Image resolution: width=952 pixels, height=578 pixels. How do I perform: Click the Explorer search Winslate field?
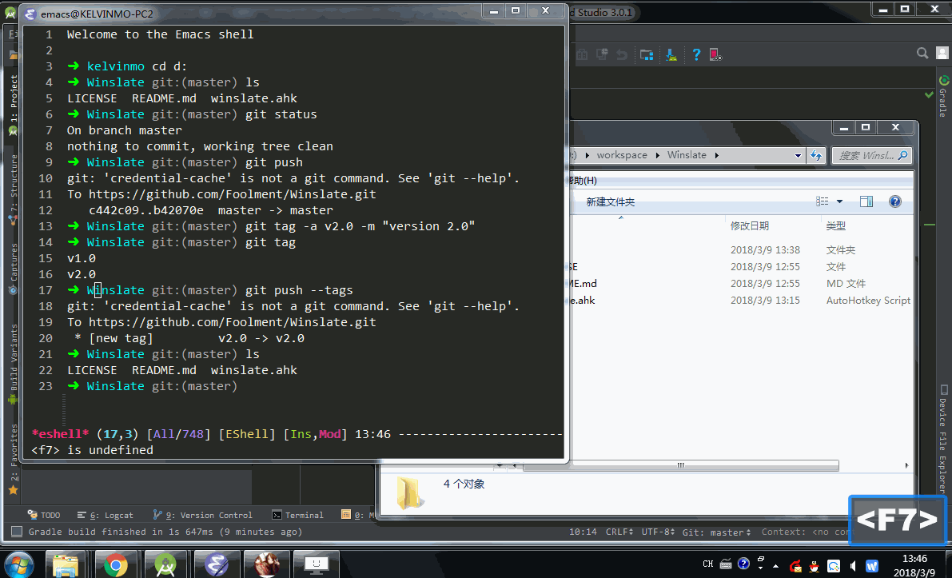click(872, 155)
